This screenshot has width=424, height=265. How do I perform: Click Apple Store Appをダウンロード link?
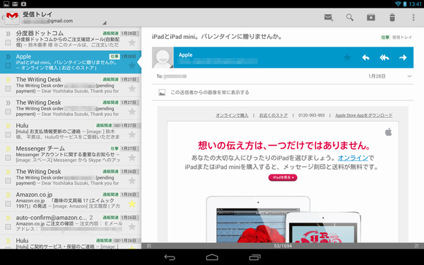coord(364,115)
